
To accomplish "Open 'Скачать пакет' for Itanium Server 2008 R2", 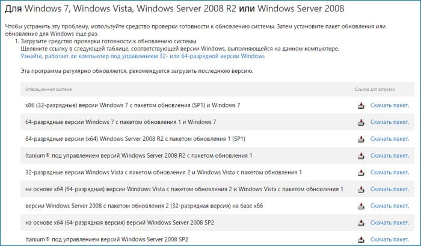I will (390, 156).
